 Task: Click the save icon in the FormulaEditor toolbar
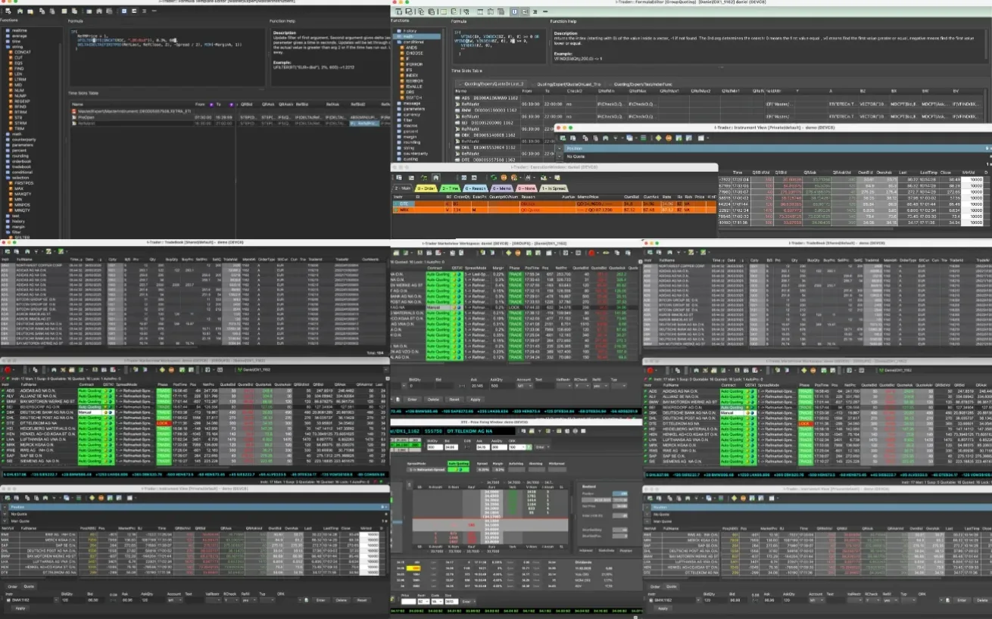click(399, 12)
